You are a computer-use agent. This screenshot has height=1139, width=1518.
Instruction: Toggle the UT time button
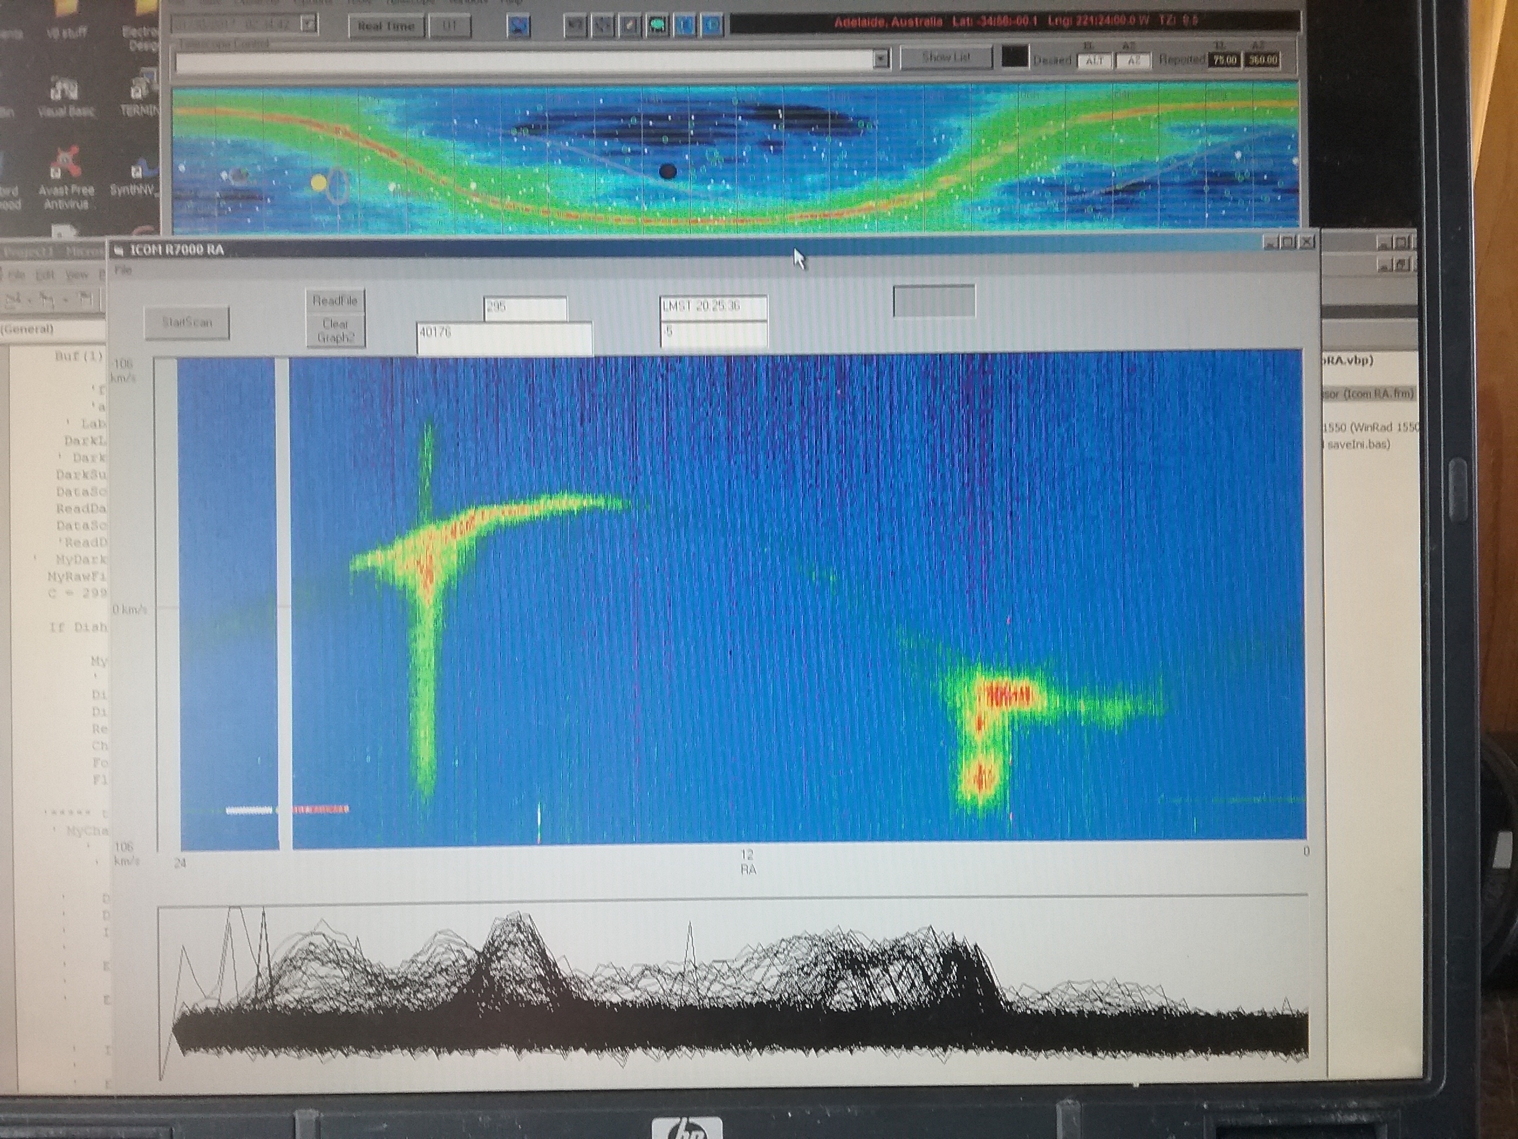pyautogui.click(x=450, y=26)
